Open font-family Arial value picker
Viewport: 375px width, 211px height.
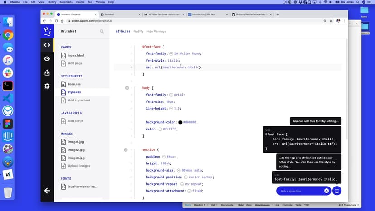click(171, 95)
